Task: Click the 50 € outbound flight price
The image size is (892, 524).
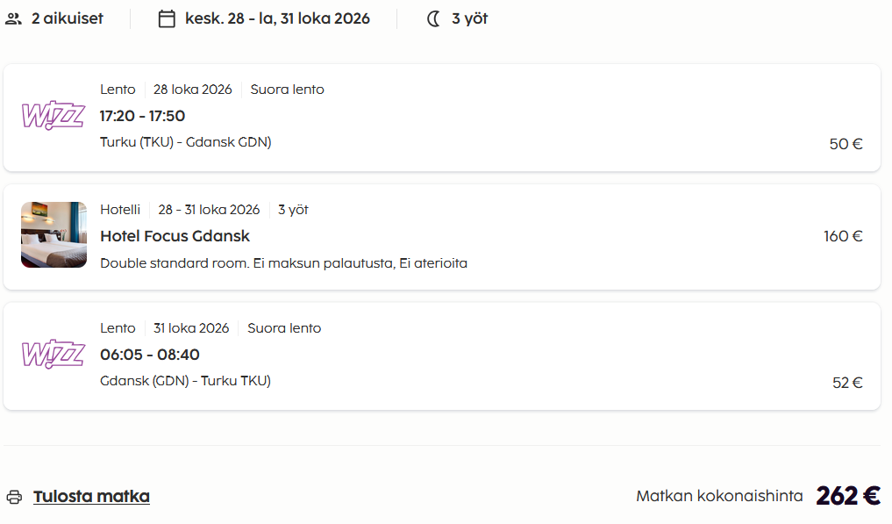Action: (846, 144)
